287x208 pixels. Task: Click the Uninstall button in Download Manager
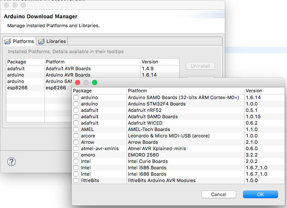[200, 66]
